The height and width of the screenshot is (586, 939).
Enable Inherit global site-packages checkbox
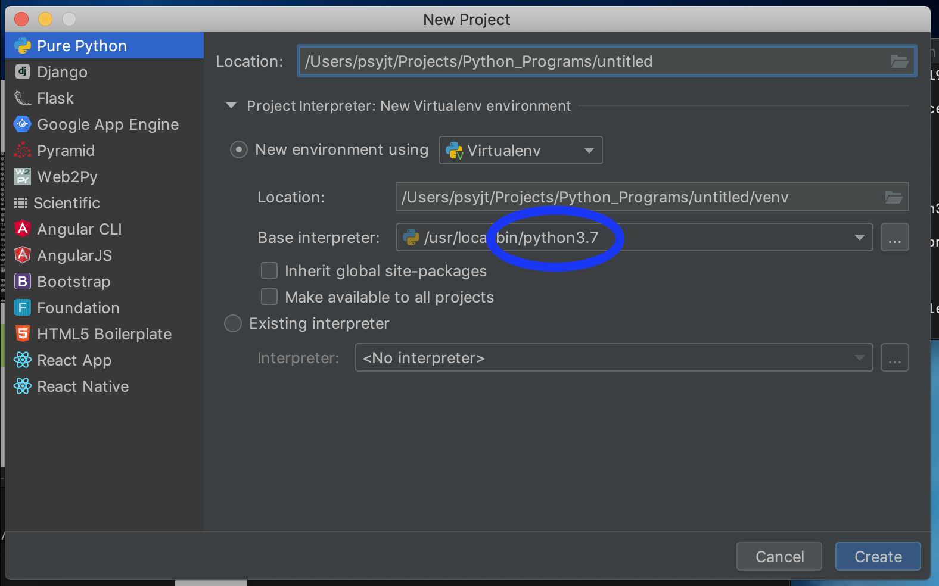(x=269, y=271)
